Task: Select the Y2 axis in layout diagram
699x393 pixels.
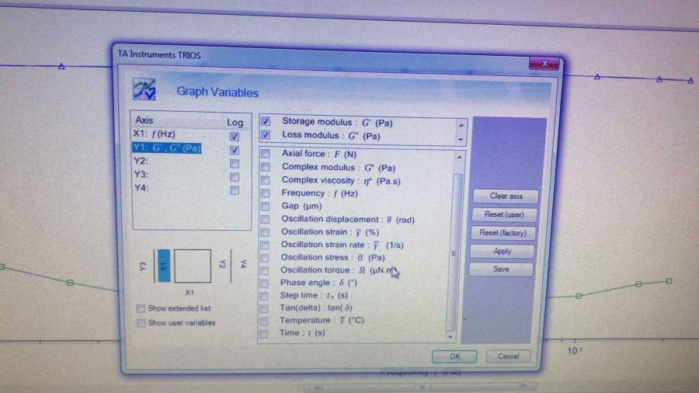Action: [222, 264]
